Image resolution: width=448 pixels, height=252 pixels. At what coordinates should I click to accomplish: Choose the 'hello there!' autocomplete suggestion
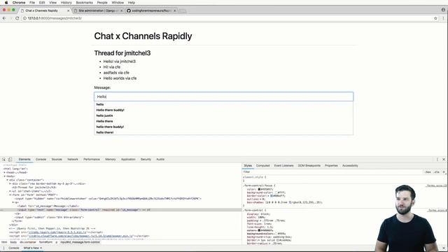pos(223,132)
